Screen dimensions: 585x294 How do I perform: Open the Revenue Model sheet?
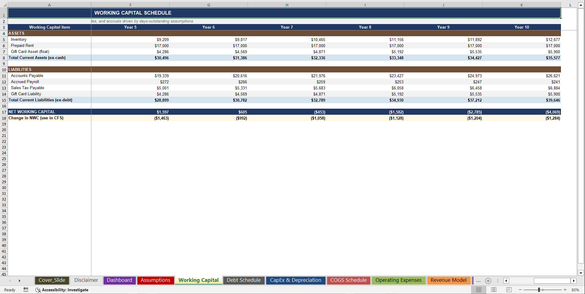tap(448, 280)
